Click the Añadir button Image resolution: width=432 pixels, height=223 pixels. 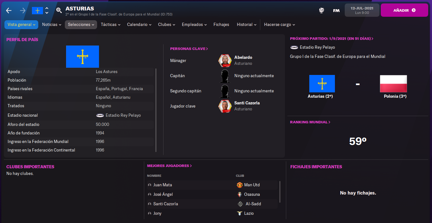coord(404,10)
